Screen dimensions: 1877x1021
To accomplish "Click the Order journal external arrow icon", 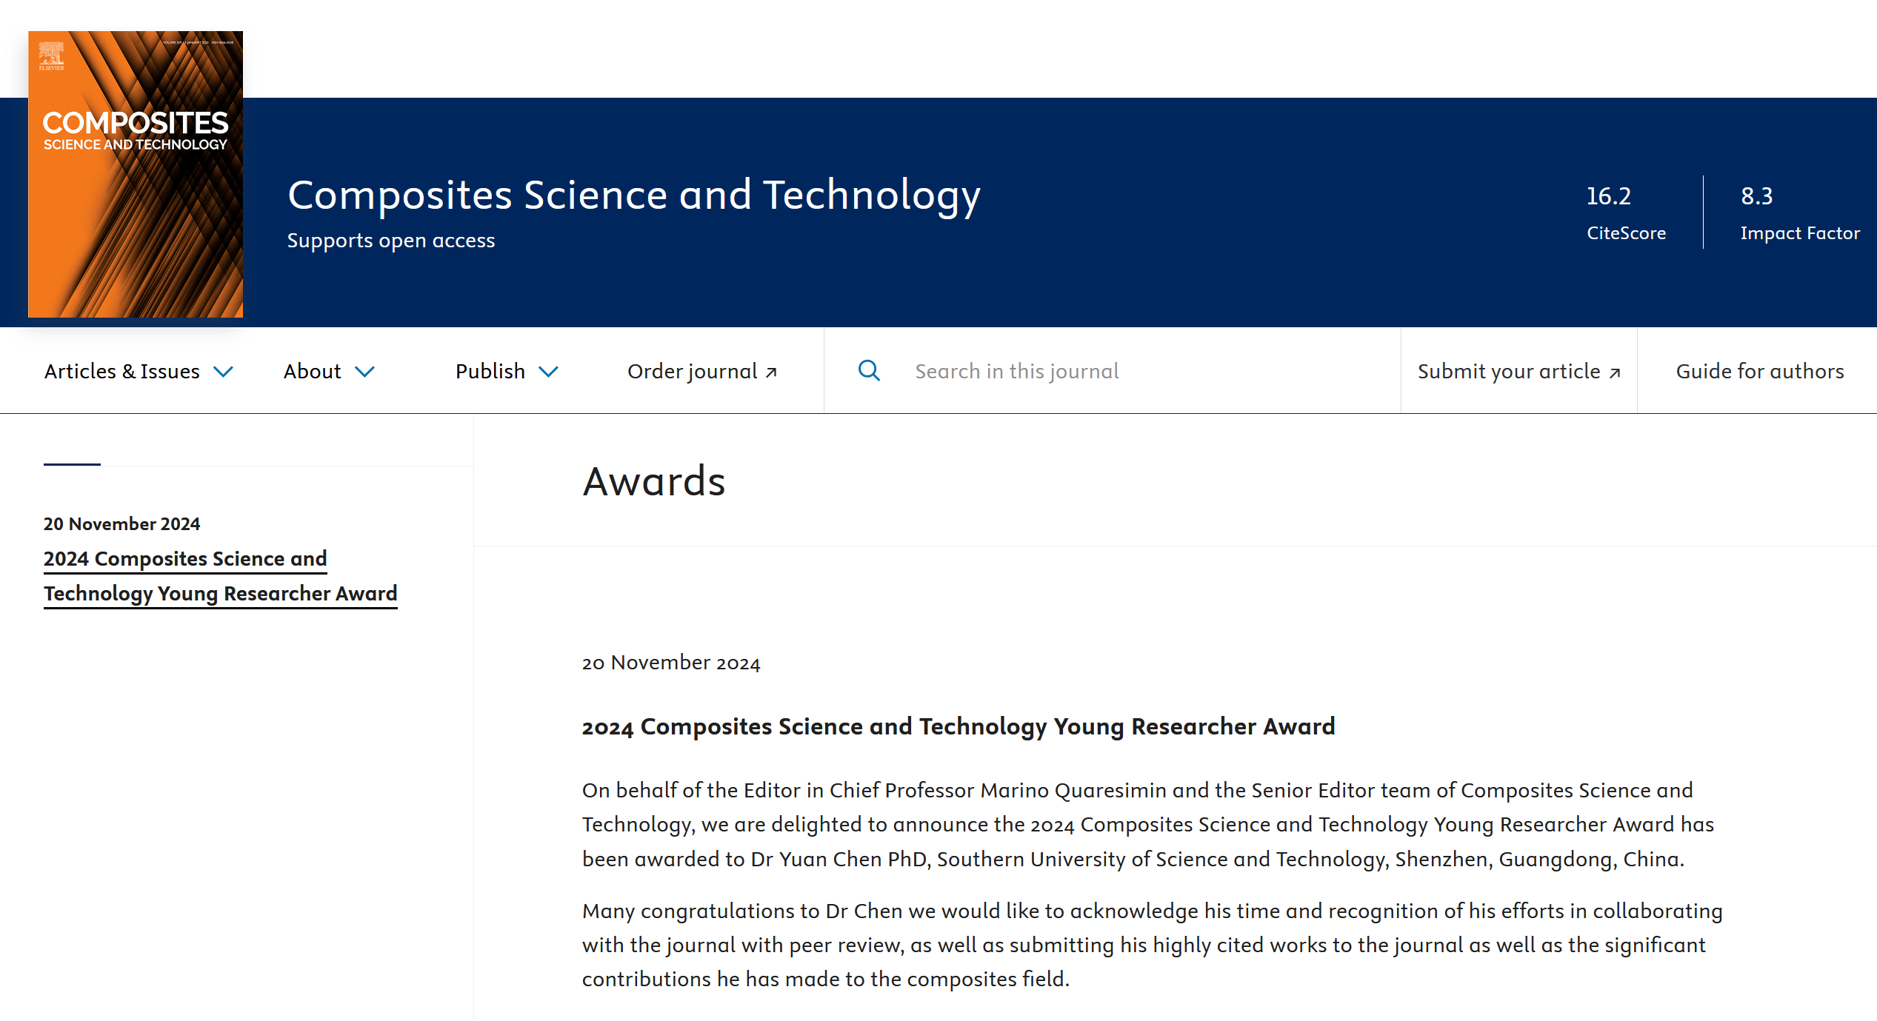I will (771, 372).
